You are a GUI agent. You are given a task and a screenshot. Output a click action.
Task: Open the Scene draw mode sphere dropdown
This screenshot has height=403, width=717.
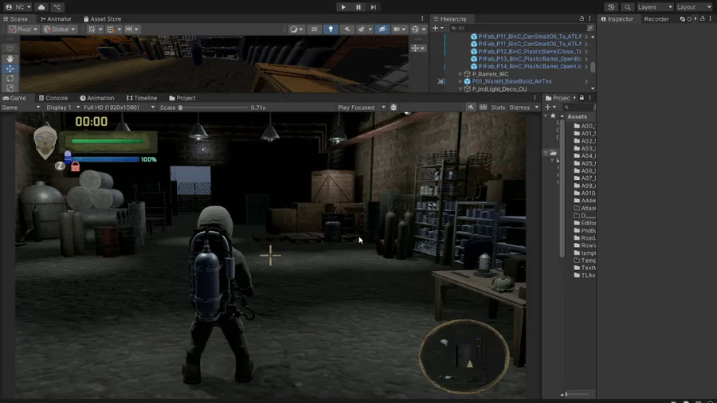pyautogui.click(x=296, y=29)
